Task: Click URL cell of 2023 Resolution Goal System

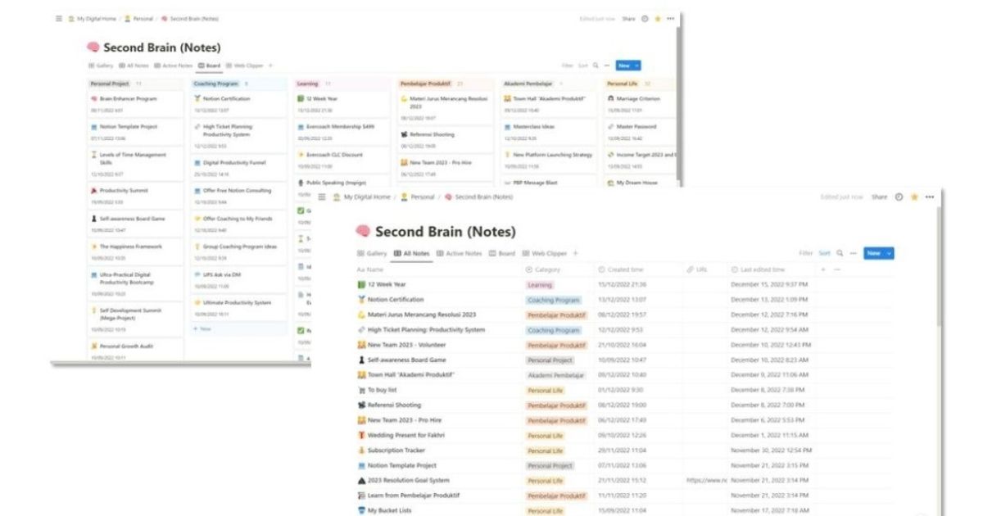Action: 707,480
